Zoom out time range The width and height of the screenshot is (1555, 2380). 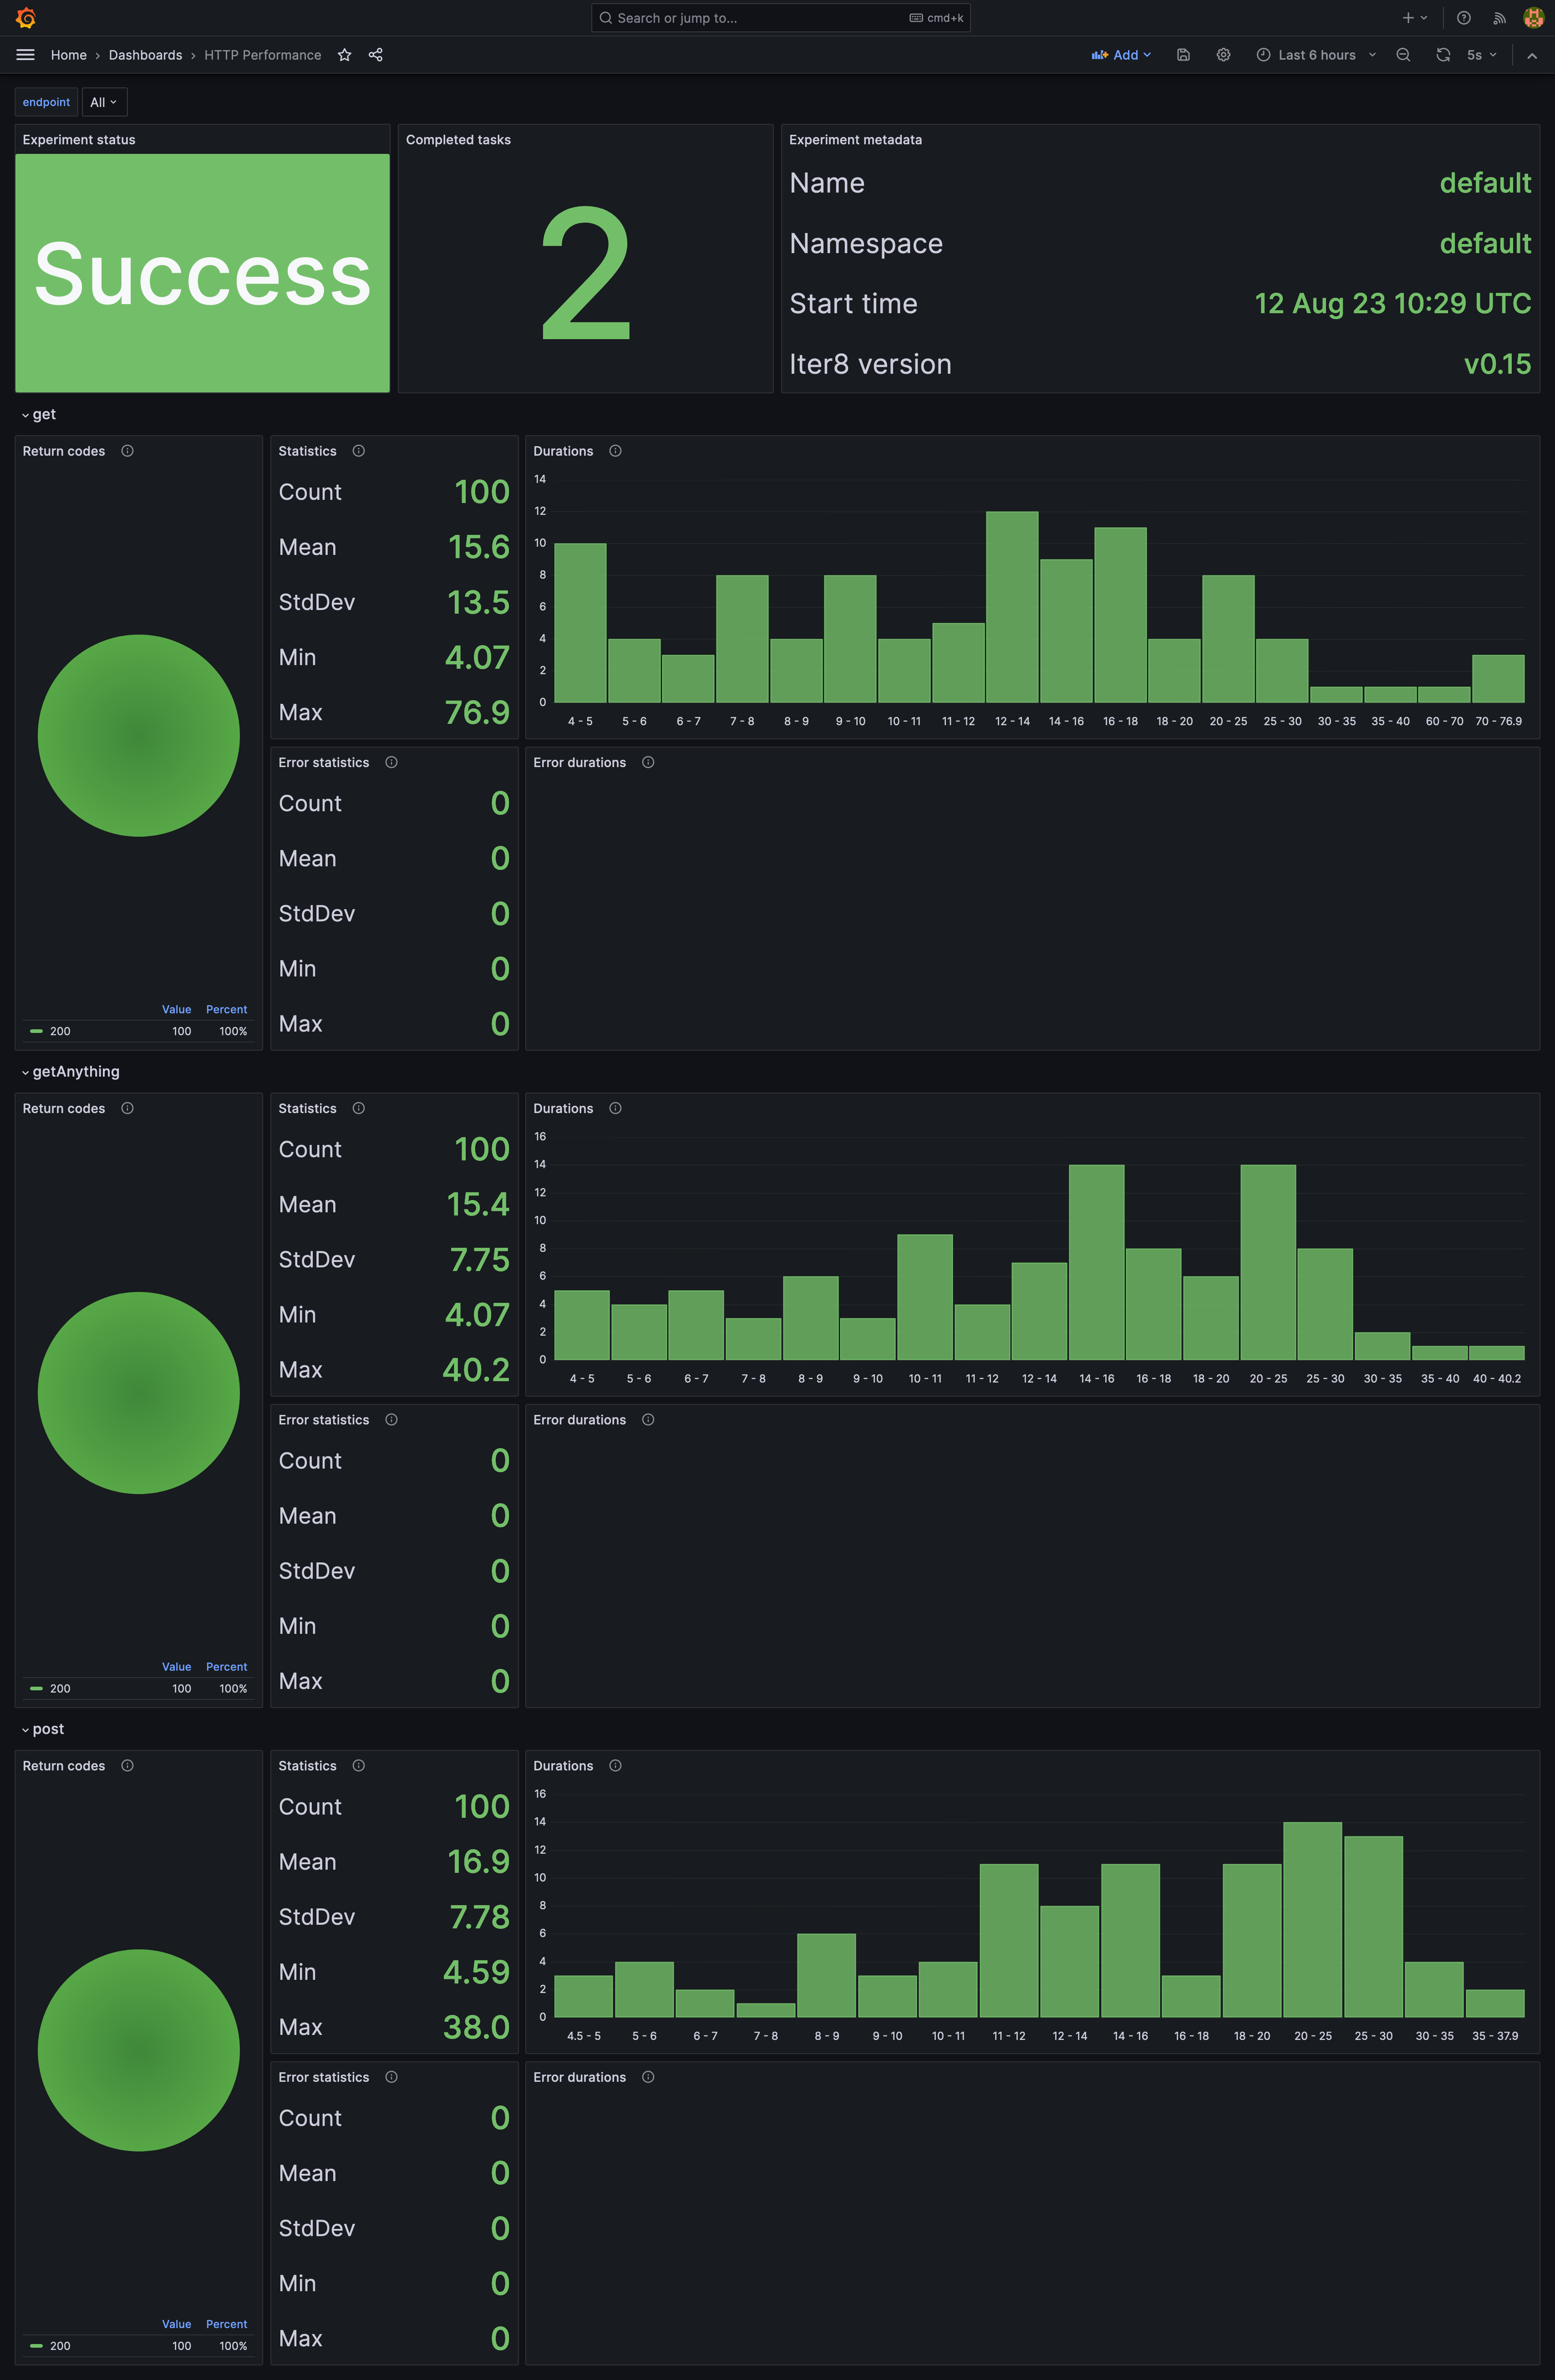[1403, 55]
